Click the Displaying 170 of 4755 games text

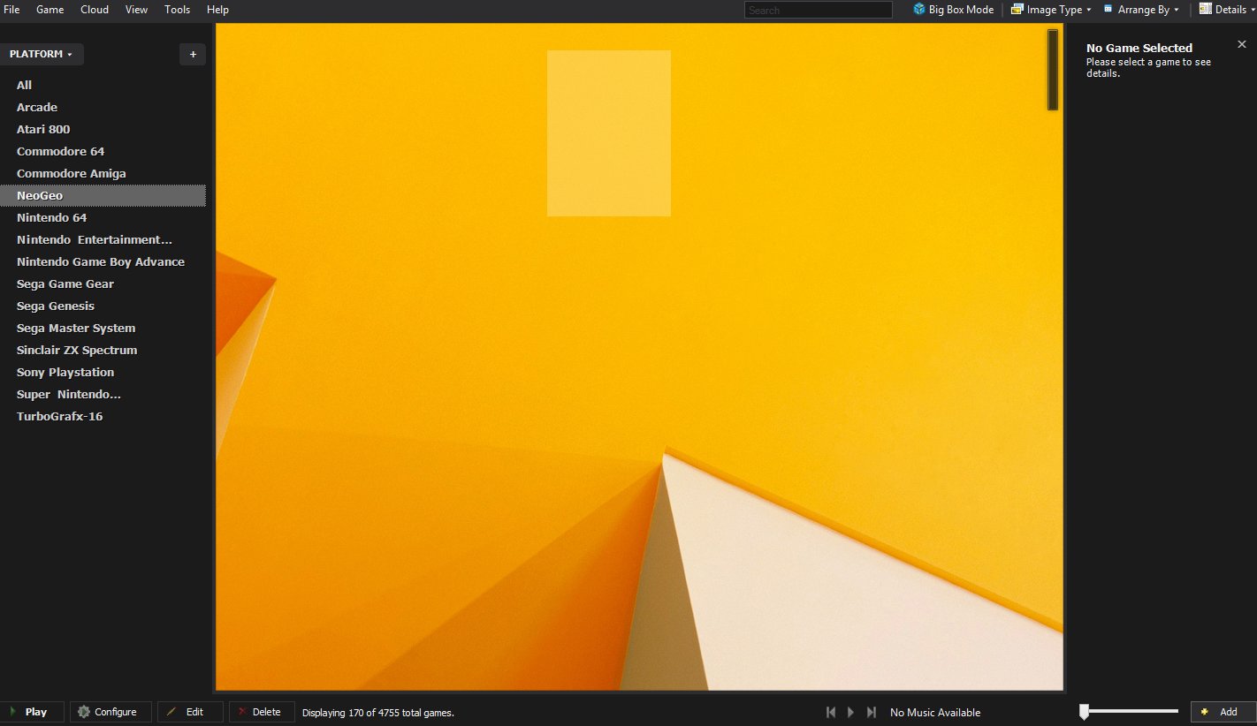[x=378, y=713]
